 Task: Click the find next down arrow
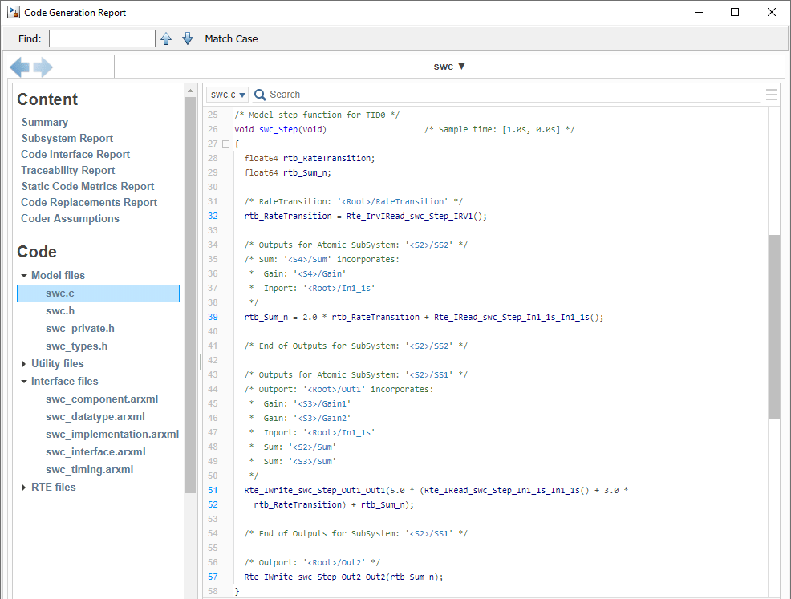click(x=188, y=38)
